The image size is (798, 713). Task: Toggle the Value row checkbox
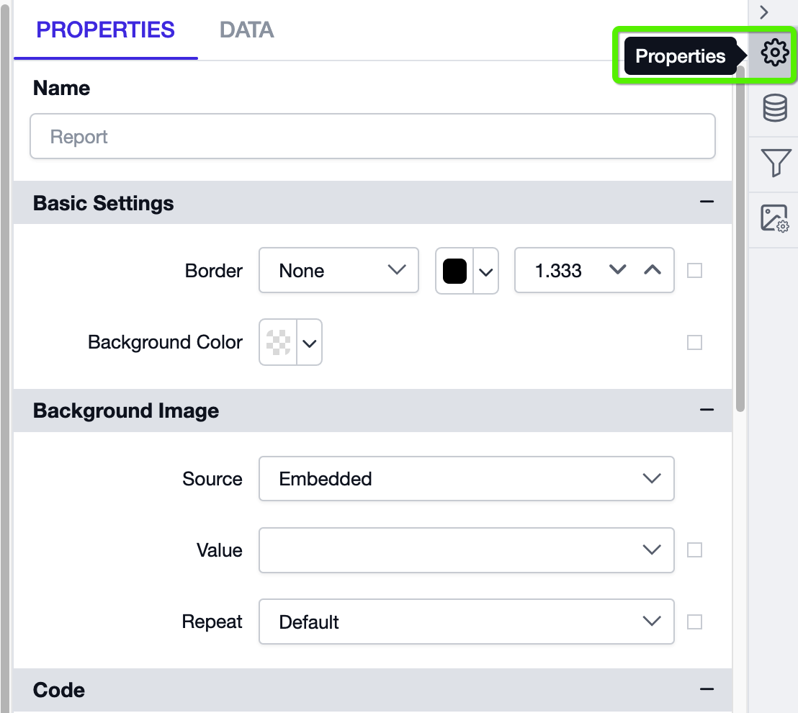click(695, 550)
